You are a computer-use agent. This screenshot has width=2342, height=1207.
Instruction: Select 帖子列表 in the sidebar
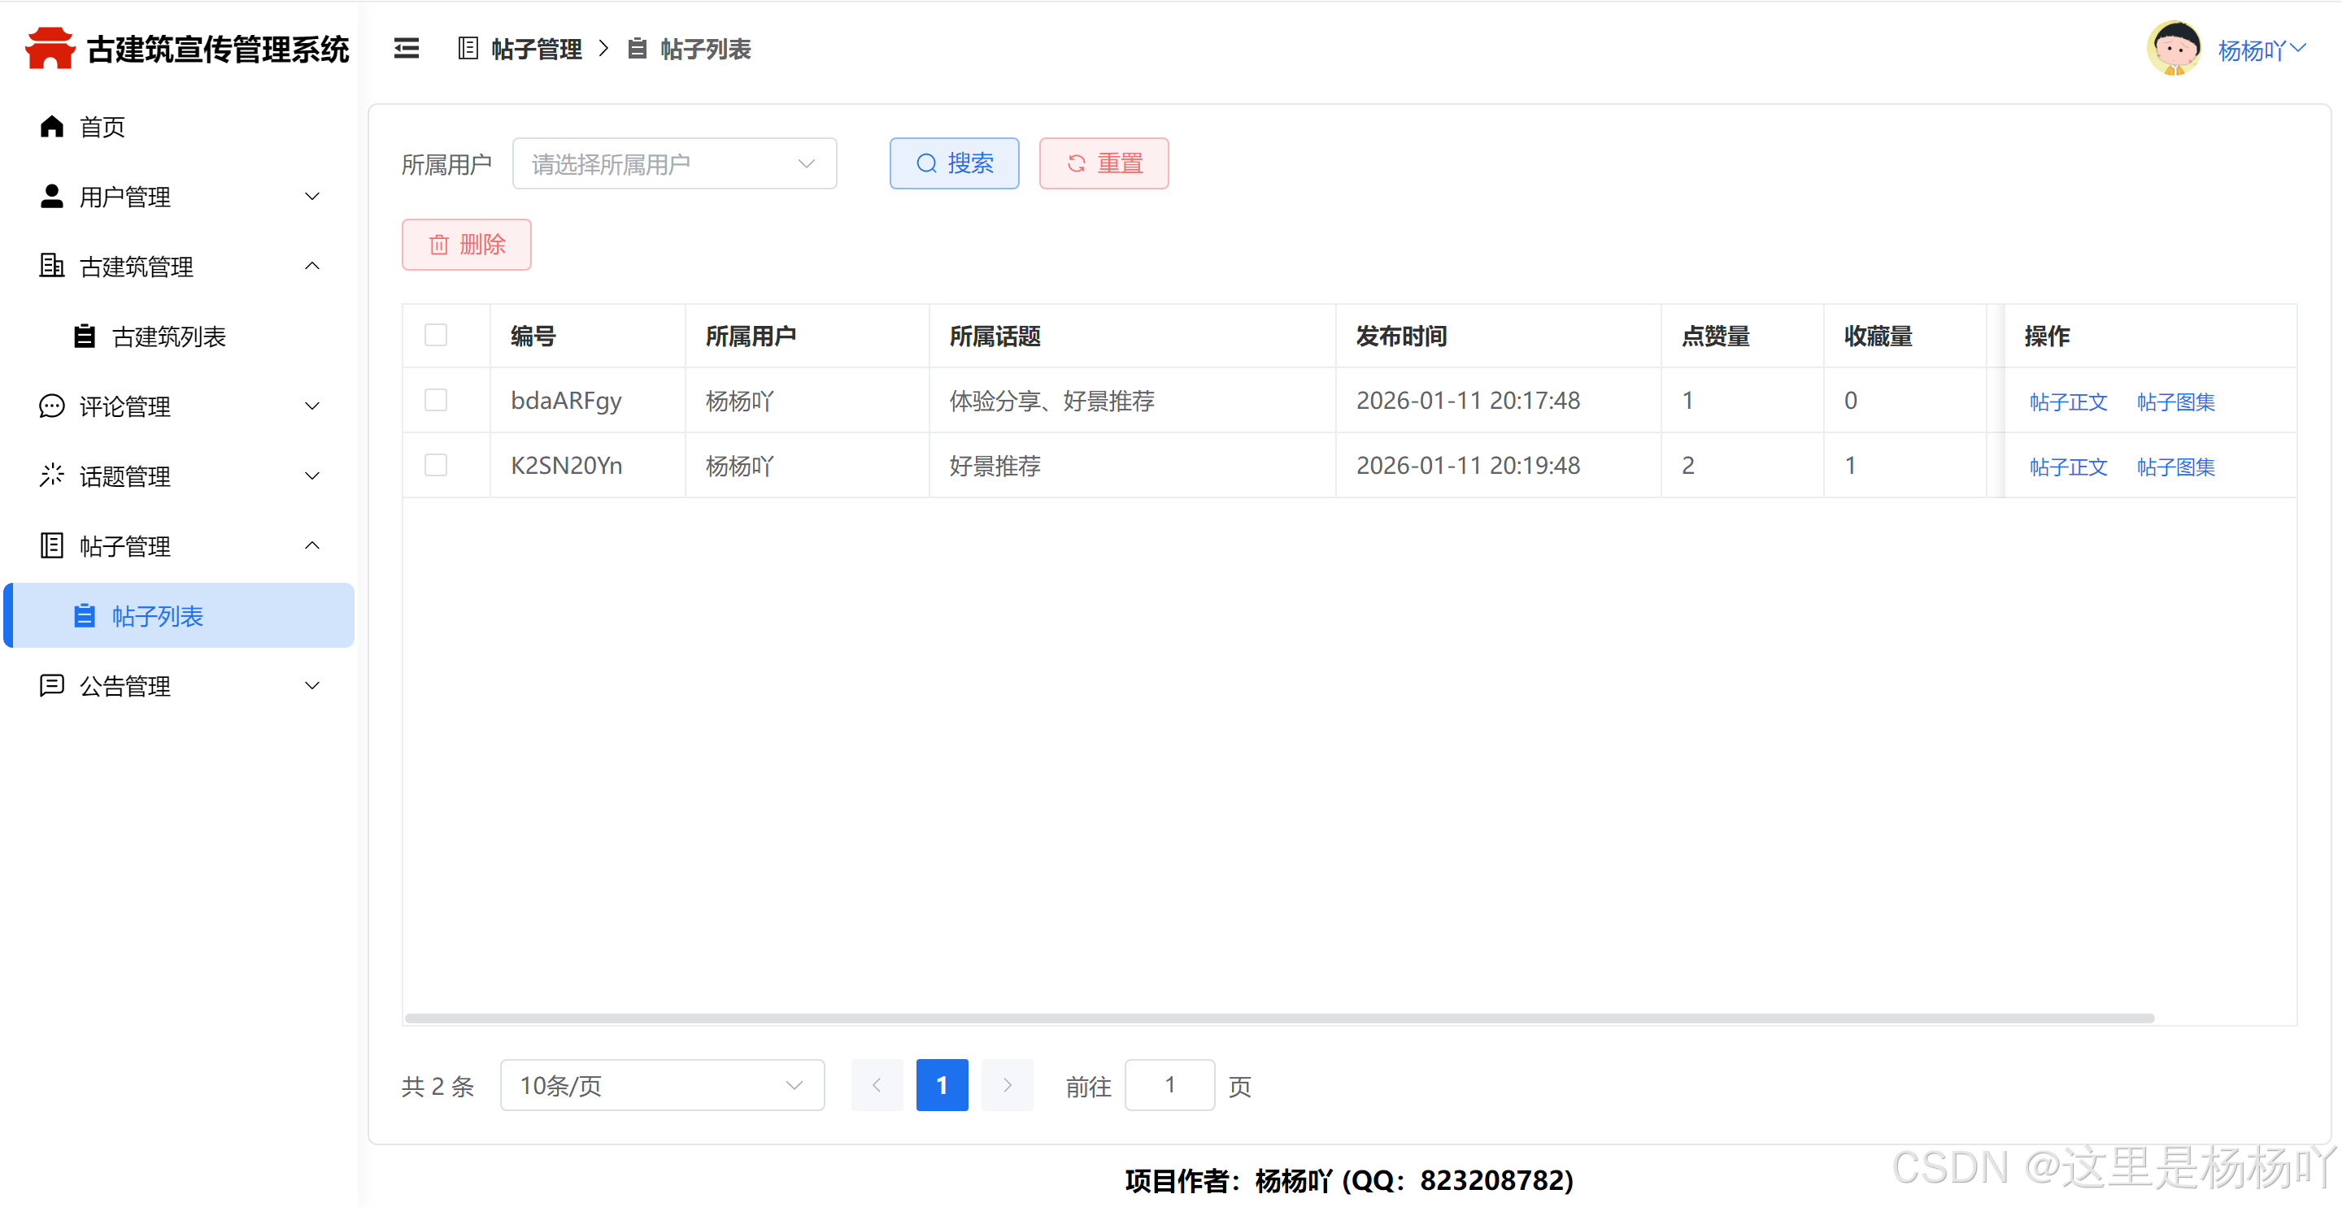tap(159, 616)
